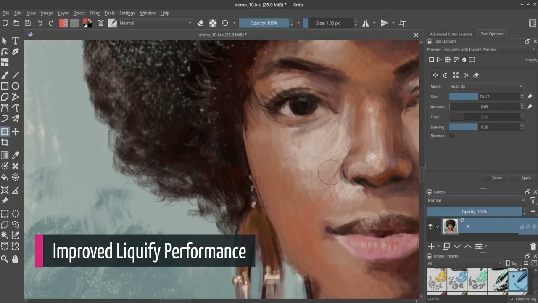Expand the add layer dropdown arrow
Image resolution: width=538 pixels, height=303 pixels.
[438, 246]
